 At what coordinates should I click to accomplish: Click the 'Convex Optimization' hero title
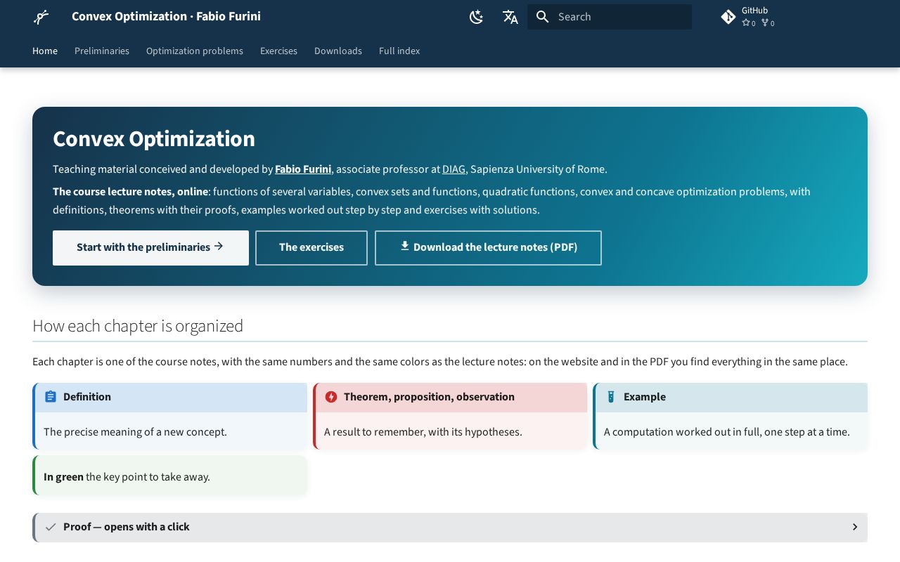(154, 139)
